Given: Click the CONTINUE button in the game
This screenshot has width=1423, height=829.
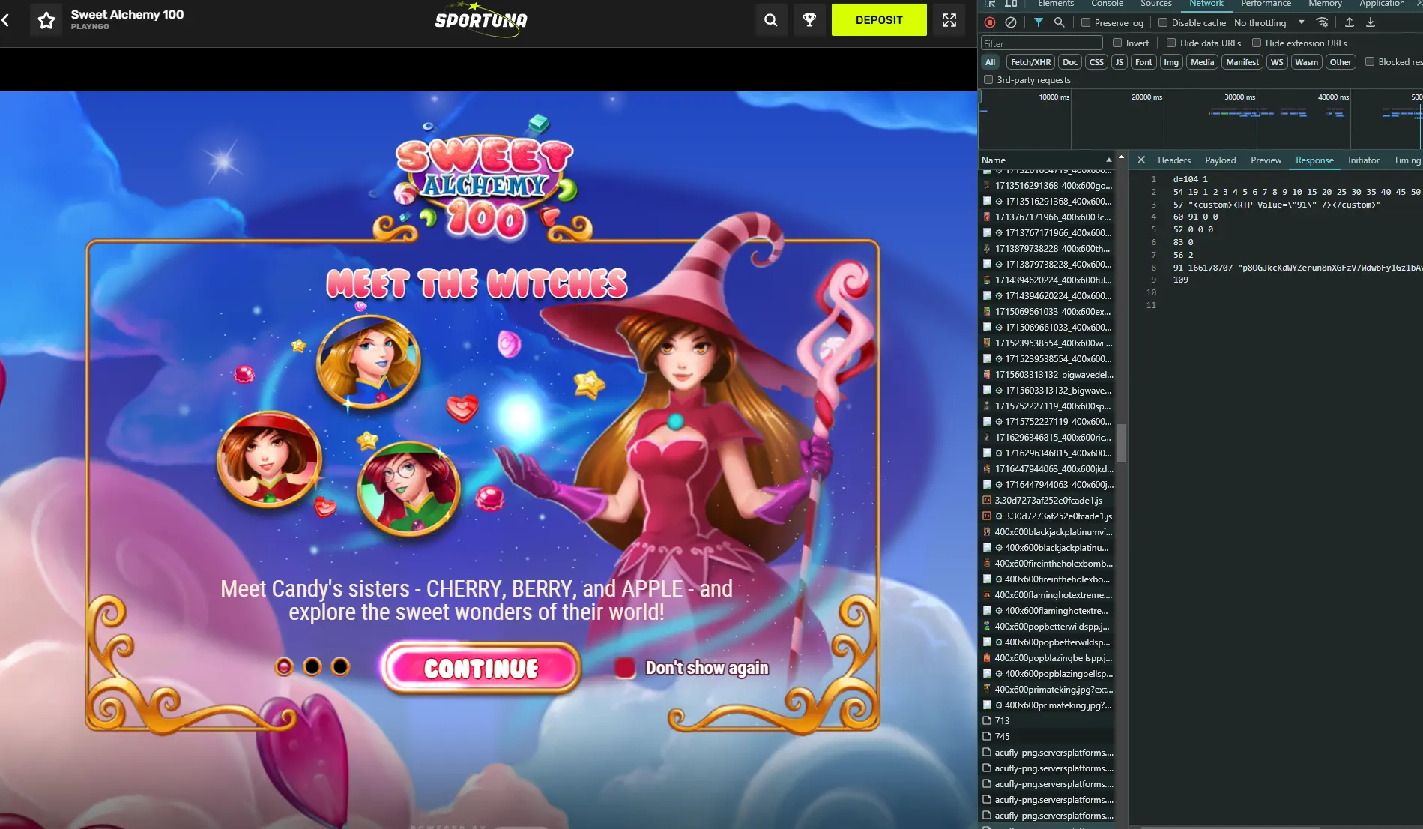Looking at the screenshot, I should tap(481, 667).
